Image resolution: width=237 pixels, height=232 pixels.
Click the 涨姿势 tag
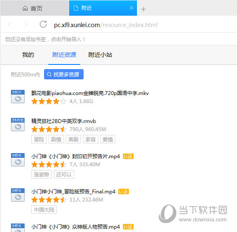pos(42,174)
